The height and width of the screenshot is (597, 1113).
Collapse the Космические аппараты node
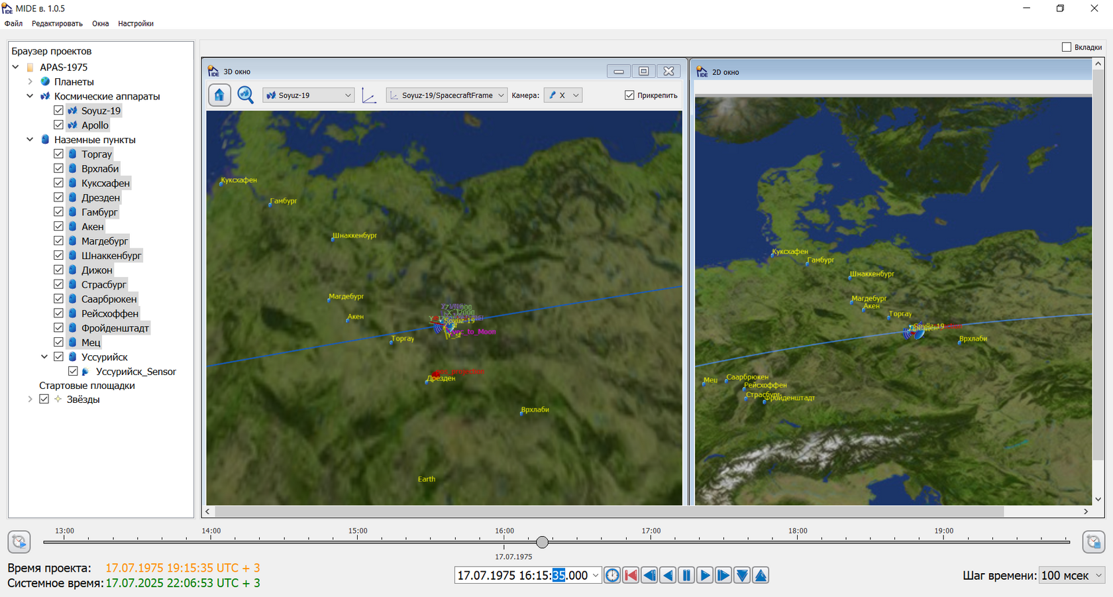coord(30,96)
